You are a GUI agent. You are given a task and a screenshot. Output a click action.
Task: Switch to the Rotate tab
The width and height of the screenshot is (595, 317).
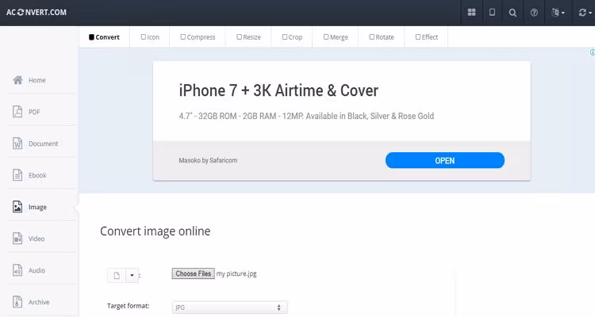pos(382,37)
